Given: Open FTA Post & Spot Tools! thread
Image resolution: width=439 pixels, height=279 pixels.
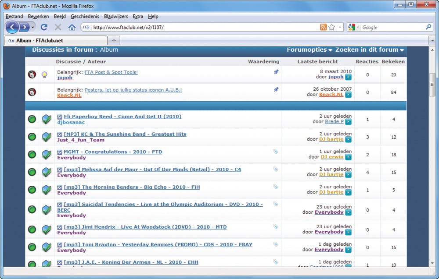Looking at the screenshot, I should (x=111, y=72).
